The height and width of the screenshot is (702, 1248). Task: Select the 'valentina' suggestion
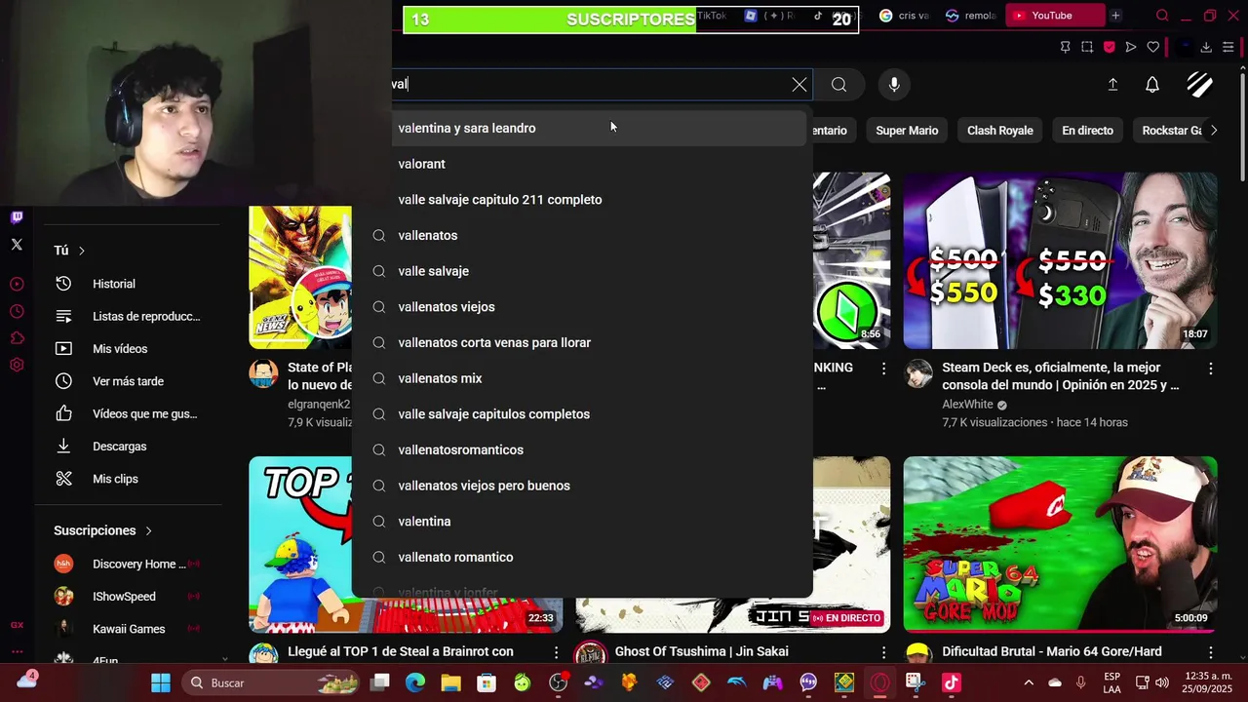point(582,522)
